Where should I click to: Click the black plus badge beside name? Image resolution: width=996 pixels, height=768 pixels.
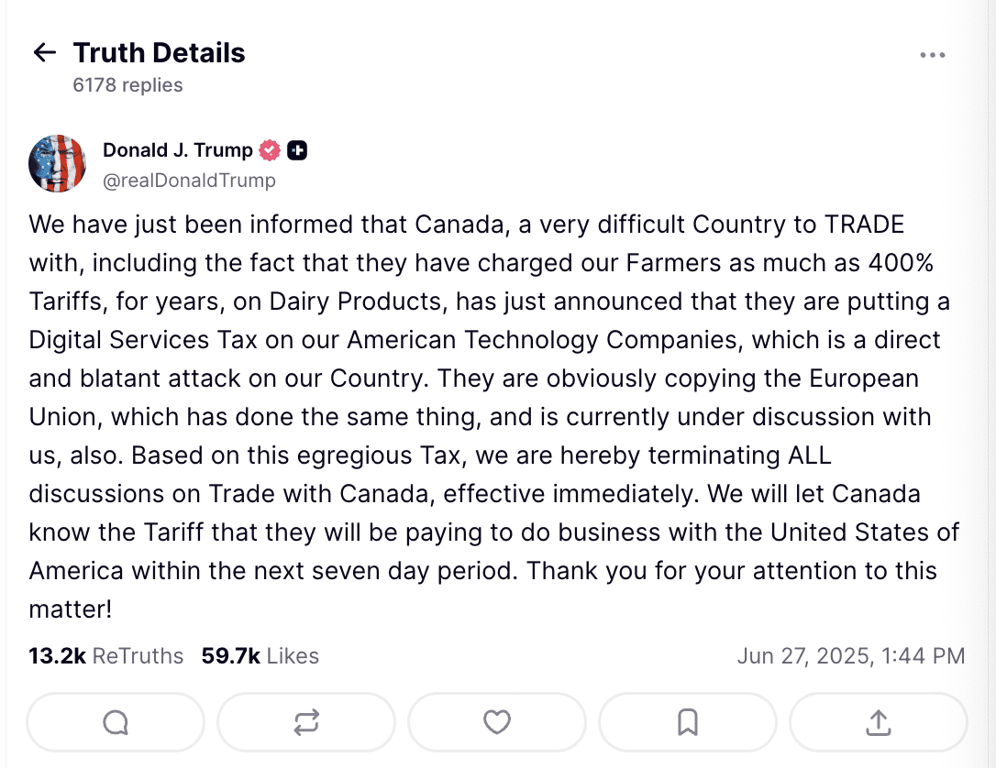click(297, 150)
